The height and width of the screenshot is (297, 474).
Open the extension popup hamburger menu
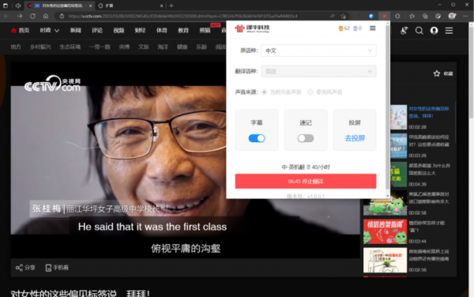pos(372,28)
